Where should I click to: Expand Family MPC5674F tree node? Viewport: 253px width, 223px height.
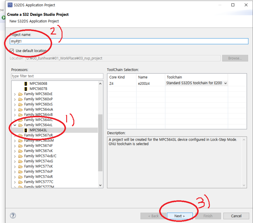(x=15, y=146)
